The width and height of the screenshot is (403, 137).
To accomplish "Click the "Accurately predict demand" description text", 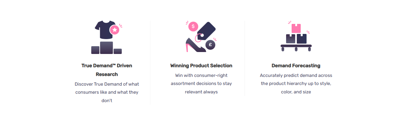I will coord(296,84).
